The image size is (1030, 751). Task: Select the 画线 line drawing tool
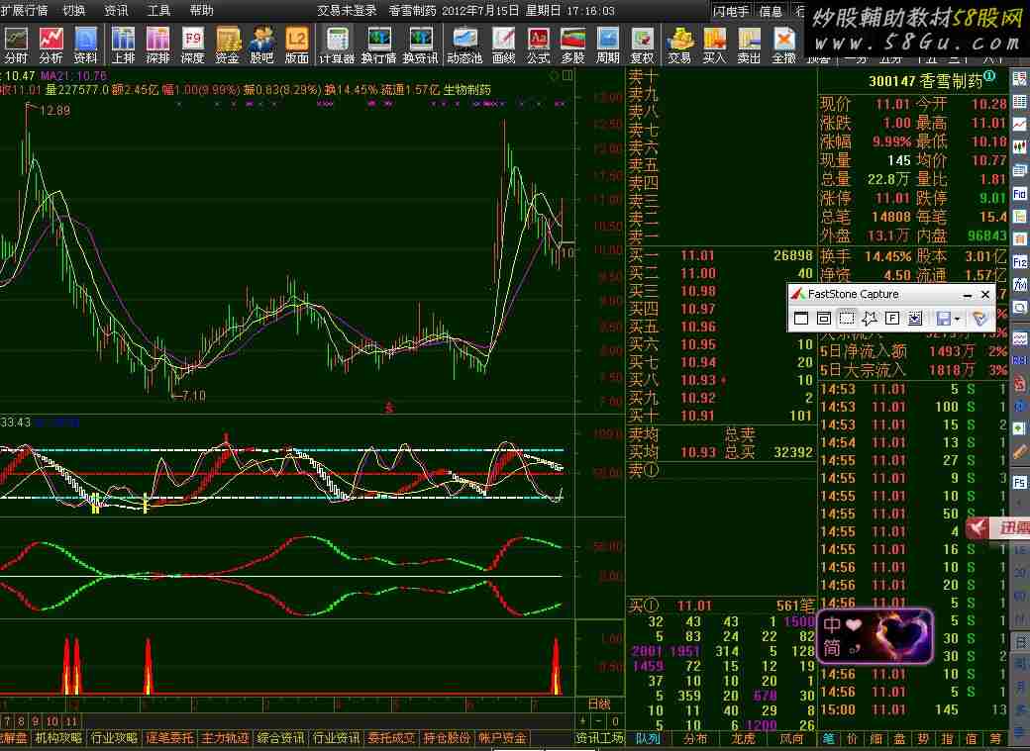tap(504, 44)
